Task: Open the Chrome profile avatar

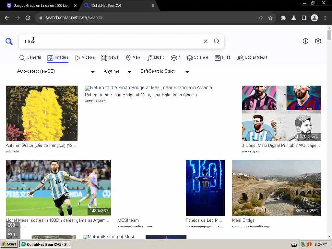Action: coord(314,18)
